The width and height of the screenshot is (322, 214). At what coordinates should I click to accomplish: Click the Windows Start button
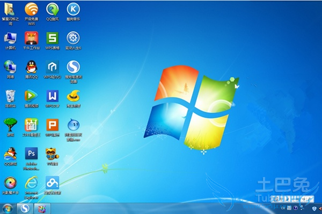point(8,208)
